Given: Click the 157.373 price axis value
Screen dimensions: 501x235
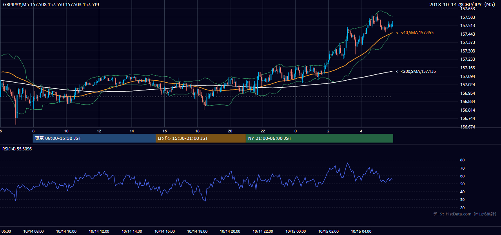Looking at the screenshot, I should point(468,42).
